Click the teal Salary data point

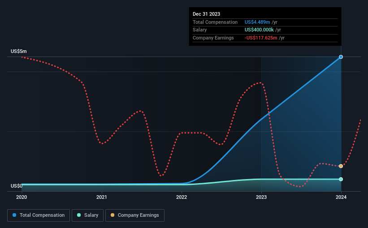341,180
